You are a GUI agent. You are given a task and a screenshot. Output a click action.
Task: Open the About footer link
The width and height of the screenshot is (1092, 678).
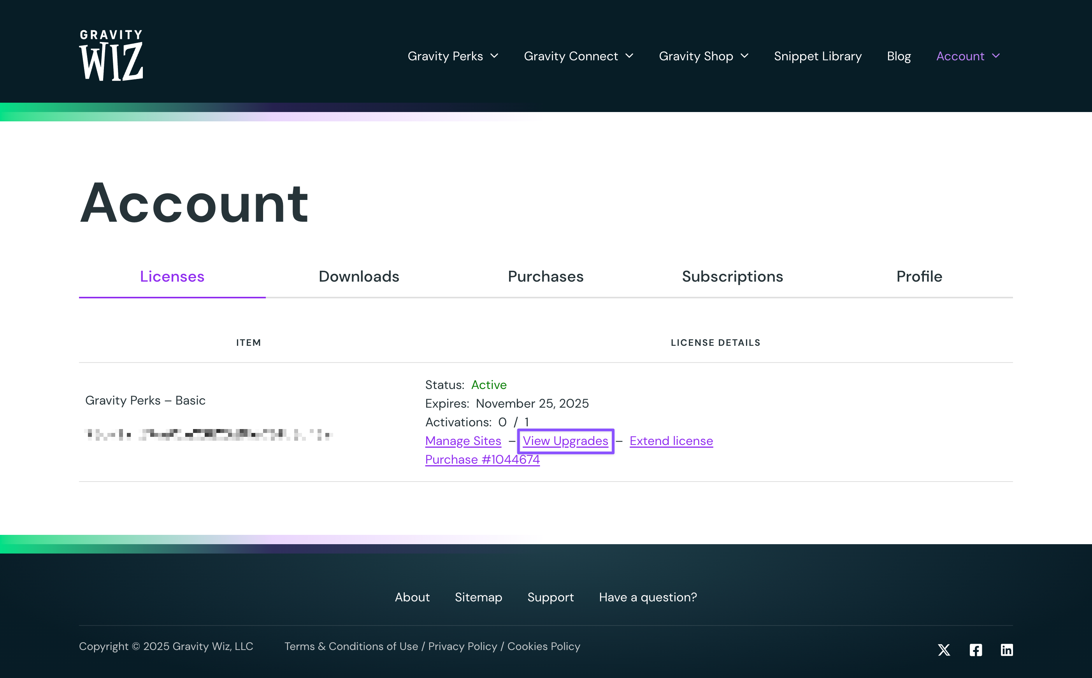412,597
